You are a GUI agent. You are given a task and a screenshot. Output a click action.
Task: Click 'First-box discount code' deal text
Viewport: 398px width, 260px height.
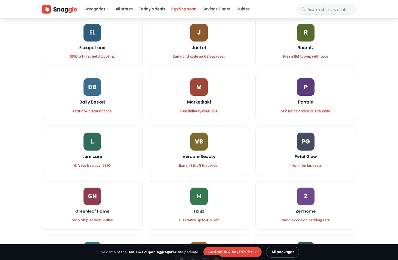point(92,111)
